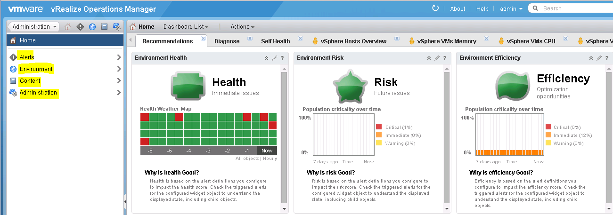
Task: Open the About link
Action: [458, 8]
